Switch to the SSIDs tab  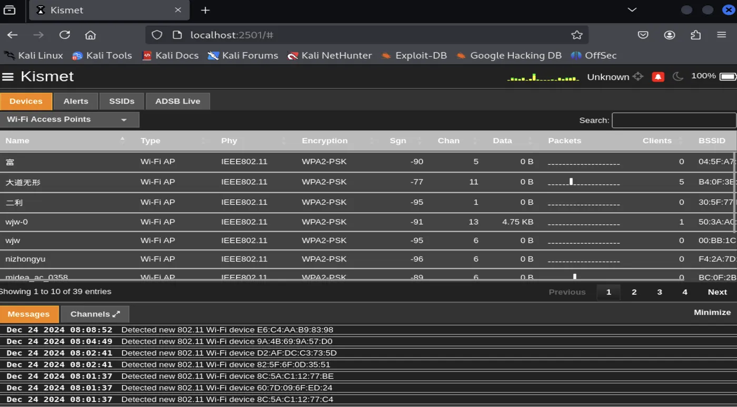click(122, 101)
